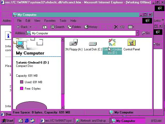Open the File menu
The width and height of the screenshot is (165, 124).
point(19,21)
